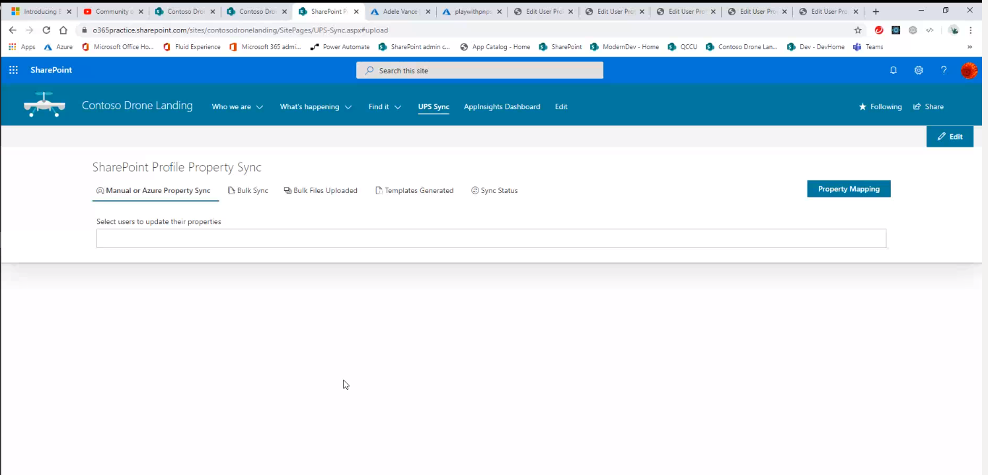Open the SharePoint settings gear
Viewport: 988px width, 475px height.
pos(919,70)
